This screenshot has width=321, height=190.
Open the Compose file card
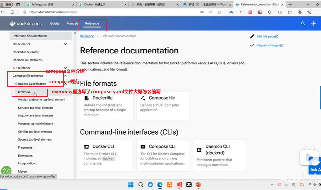pyautogui.click(x=163, y=106)
